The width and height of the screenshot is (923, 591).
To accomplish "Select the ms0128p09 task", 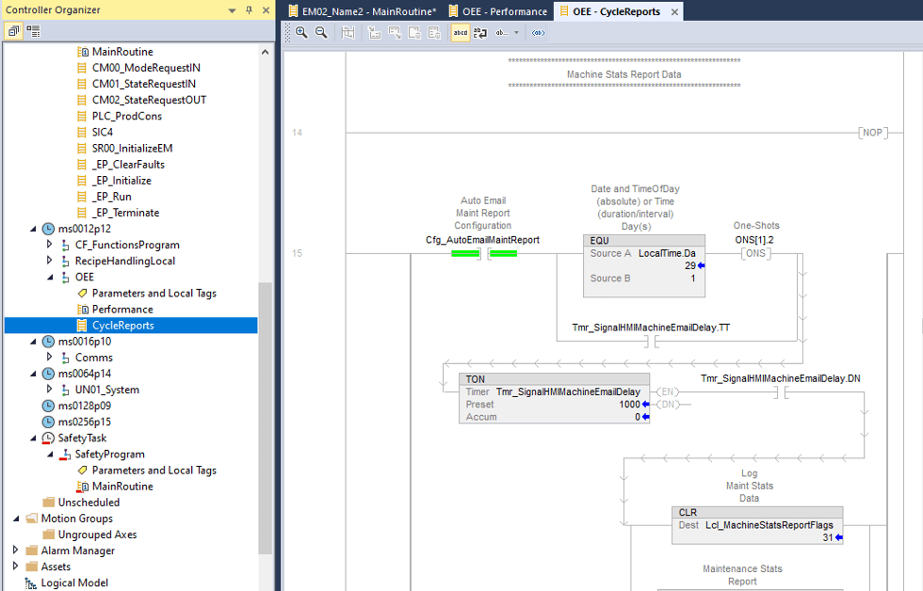I will (84, 406).
